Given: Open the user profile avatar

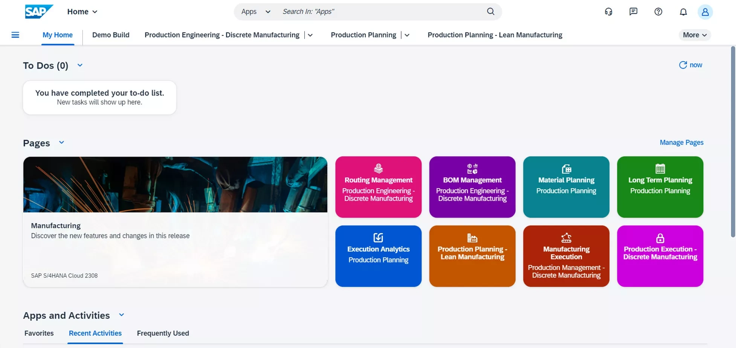Looking at the screenshot, I should coord(705,12).
